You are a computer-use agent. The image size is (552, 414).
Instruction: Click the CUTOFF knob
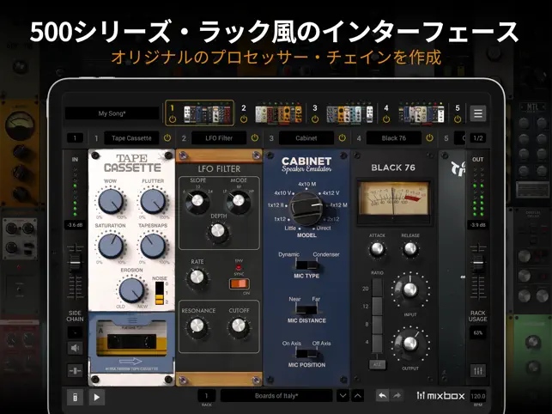(239, 326)
